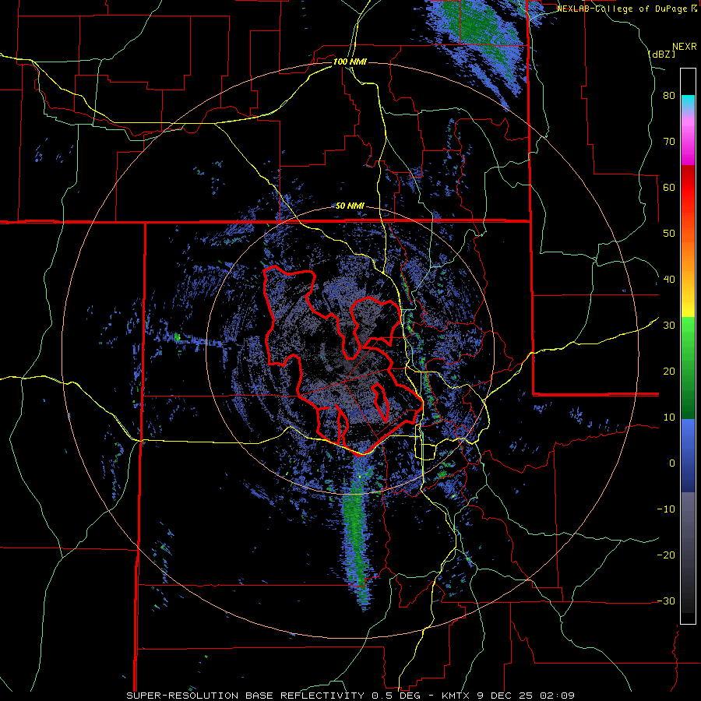The image size is (701, 701).
Task: Click the 20 value on the dBZ scale
Action: [x=669, y=372]
